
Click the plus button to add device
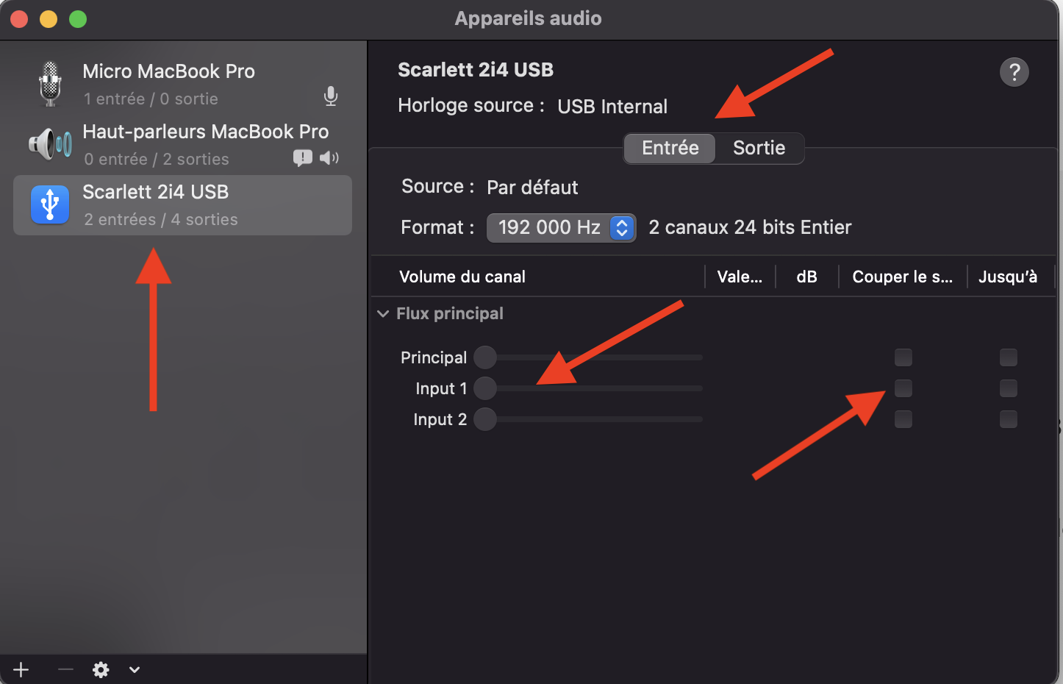[x=21, y=669]
